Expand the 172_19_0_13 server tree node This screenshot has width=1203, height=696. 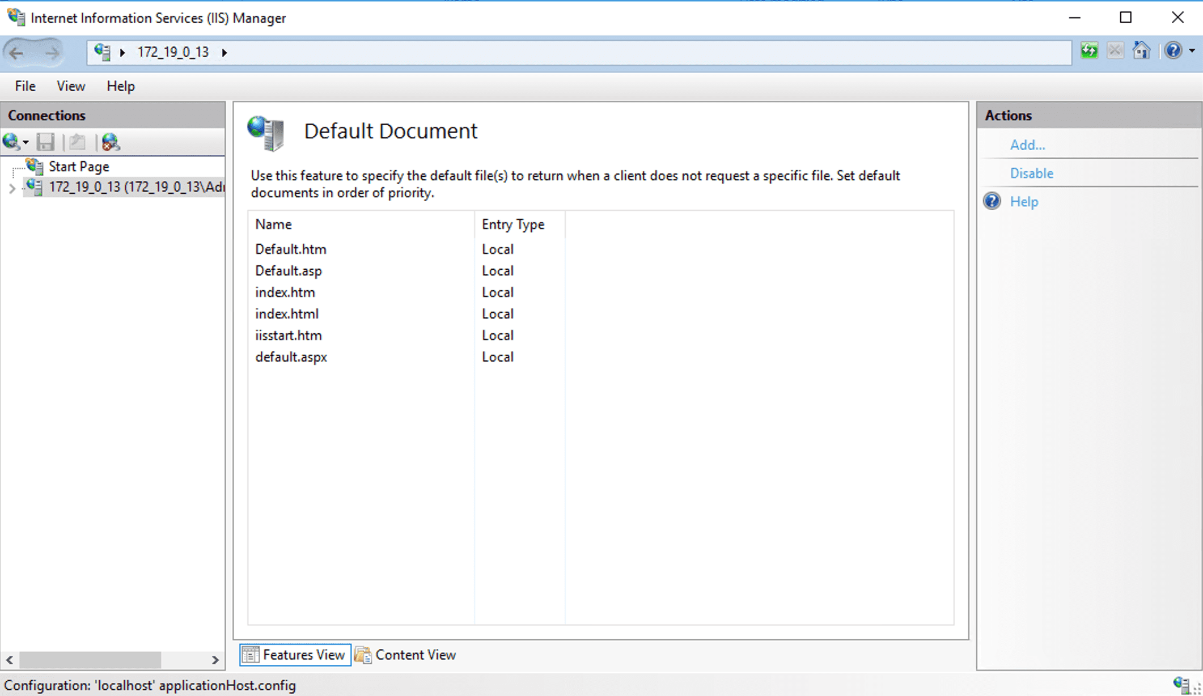(x=12, y=188)
